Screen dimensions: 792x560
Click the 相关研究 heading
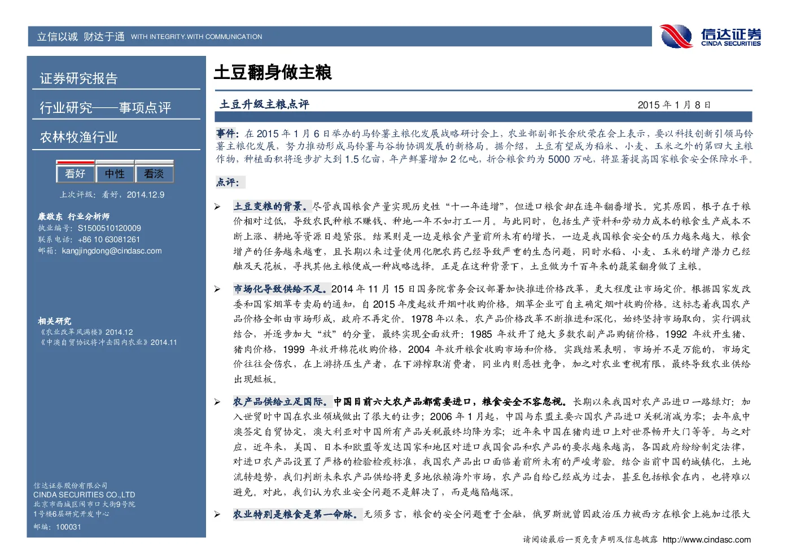(55, 321)
